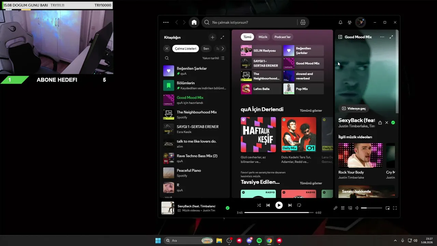Open the notifications bell
The image size is (437, 246).
[340, 23]
